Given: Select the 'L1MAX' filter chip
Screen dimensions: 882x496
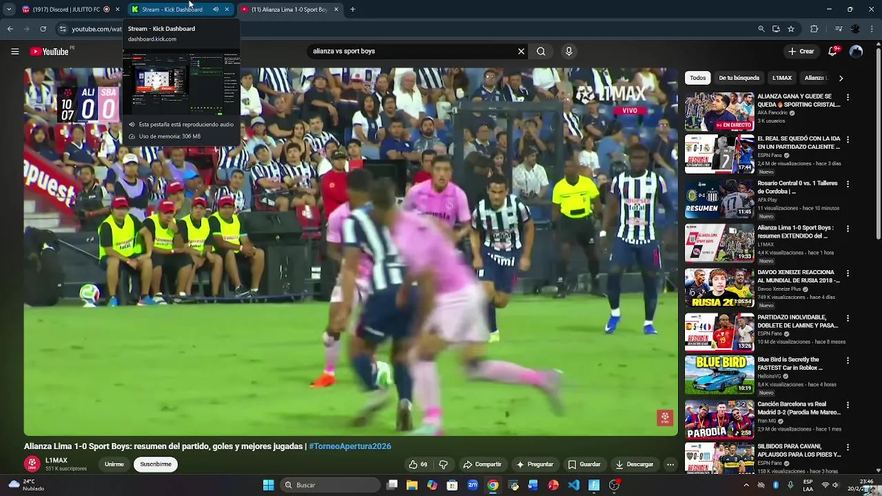Looking at the screenshot, I should point(782,78).
